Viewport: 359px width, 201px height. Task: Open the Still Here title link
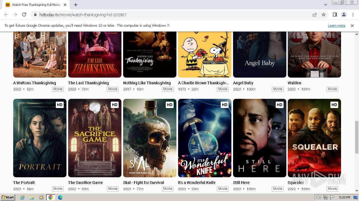[241, 183]
